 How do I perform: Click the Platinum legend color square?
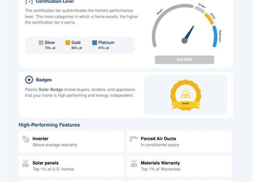tap(94, 43)
